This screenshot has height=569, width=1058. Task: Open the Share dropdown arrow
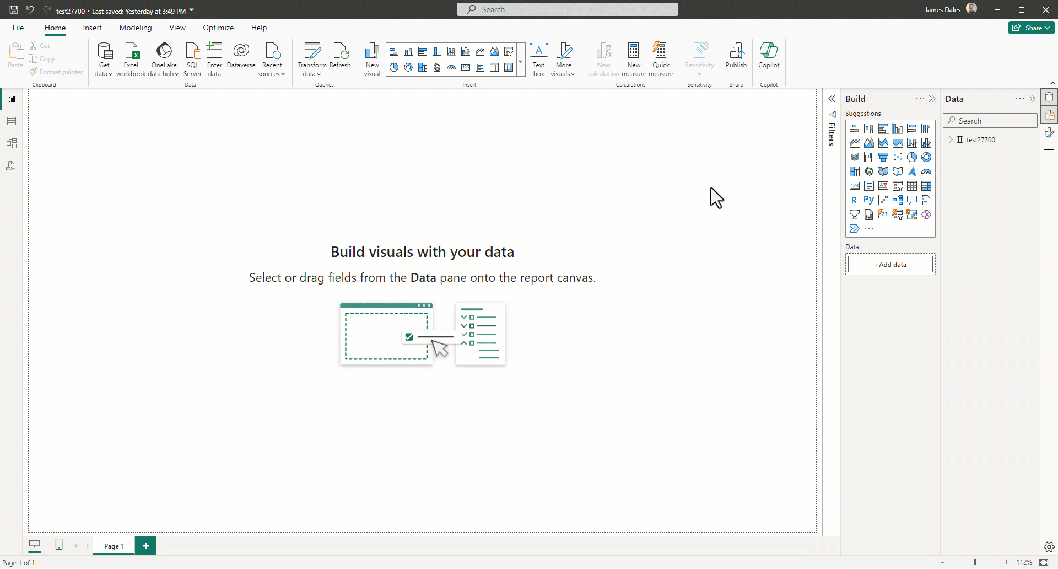tap(1046, 28)
